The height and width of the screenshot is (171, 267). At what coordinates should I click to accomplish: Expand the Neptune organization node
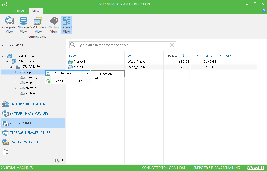pyautogui.click(x=15, y=88)
